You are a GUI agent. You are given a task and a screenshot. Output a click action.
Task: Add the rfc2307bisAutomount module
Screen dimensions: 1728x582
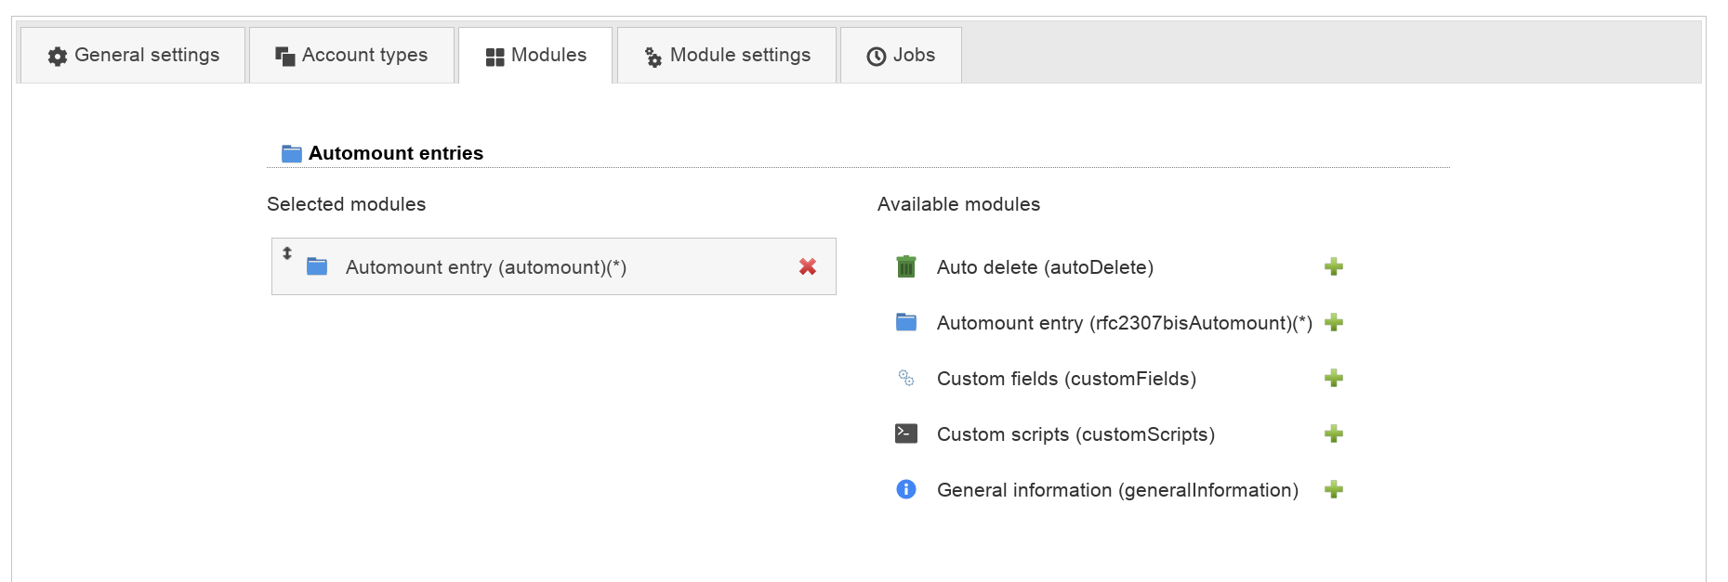[x=1333, y=323]
